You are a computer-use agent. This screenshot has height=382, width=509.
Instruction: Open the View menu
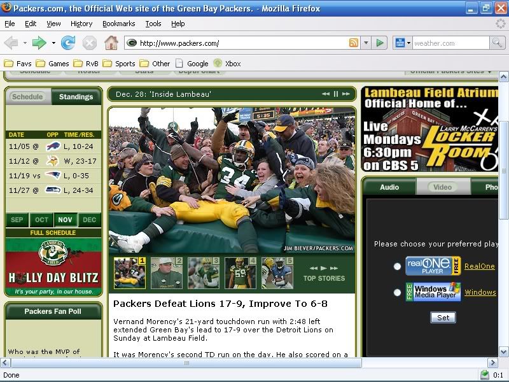53,24
